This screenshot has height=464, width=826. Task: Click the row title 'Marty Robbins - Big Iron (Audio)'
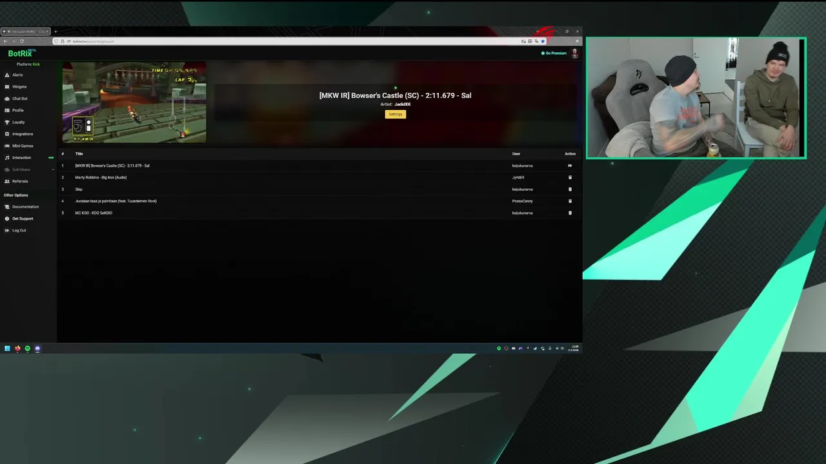tap(101, 177)
